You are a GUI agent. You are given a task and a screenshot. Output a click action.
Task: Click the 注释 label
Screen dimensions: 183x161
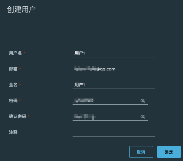[x=13, y=132]
